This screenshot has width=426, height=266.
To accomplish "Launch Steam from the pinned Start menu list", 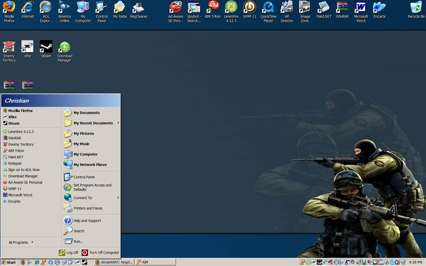I will coord(31,123).
